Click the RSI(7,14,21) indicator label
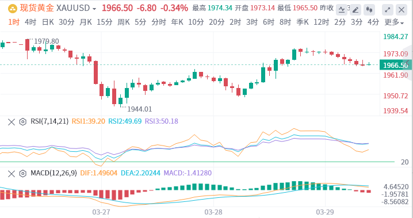 coord(49,121)
